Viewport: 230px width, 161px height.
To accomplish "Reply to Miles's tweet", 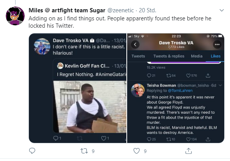I will click(x=32, y=151).
